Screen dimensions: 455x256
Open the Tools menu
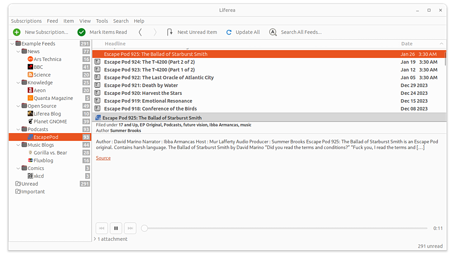[x=102, y=21]
